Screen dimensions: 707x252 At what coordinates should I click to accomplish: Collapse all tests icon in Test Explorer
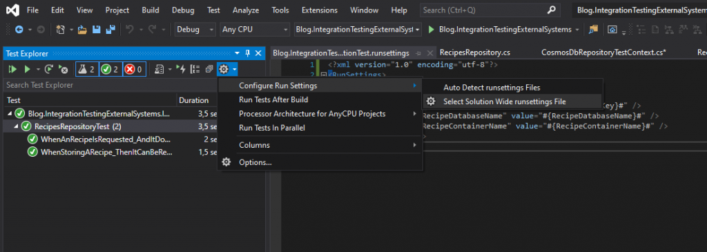(209, 69)
